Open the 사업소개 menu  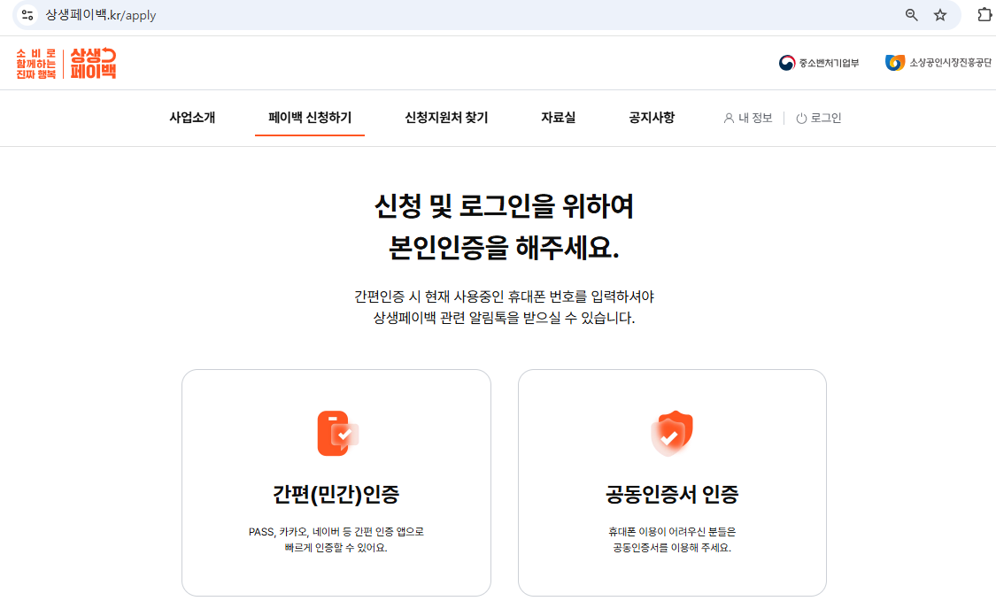[x=192, y=117]
